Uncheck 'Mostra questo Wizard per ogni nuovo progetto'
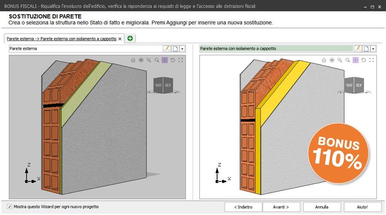Screen dimensions: 386x215 tap(10, 207)
